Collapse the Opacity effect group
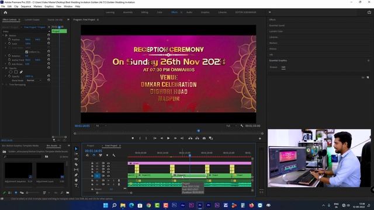This screenshot has height=210, width=374. 4,68
